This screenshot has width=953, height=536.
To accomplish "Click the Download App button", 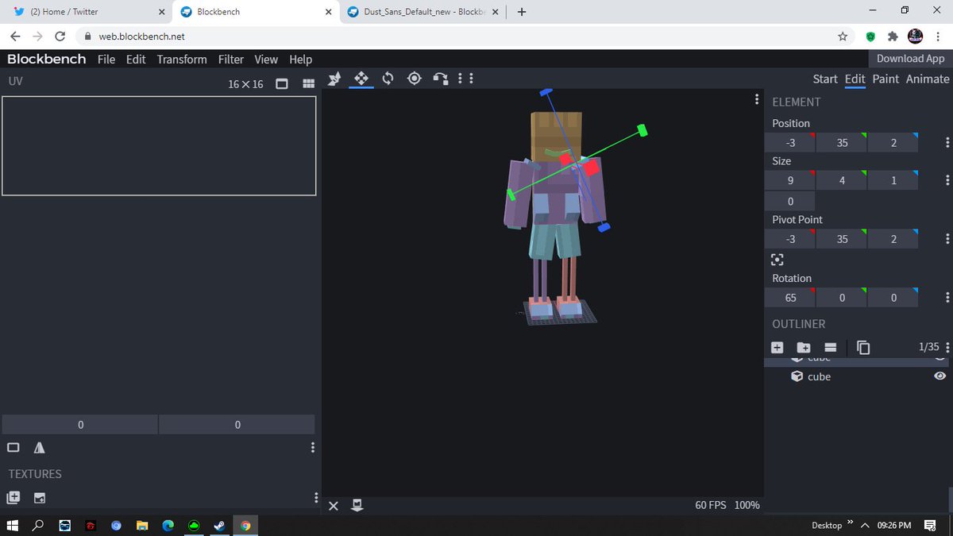I will [909, 59].
